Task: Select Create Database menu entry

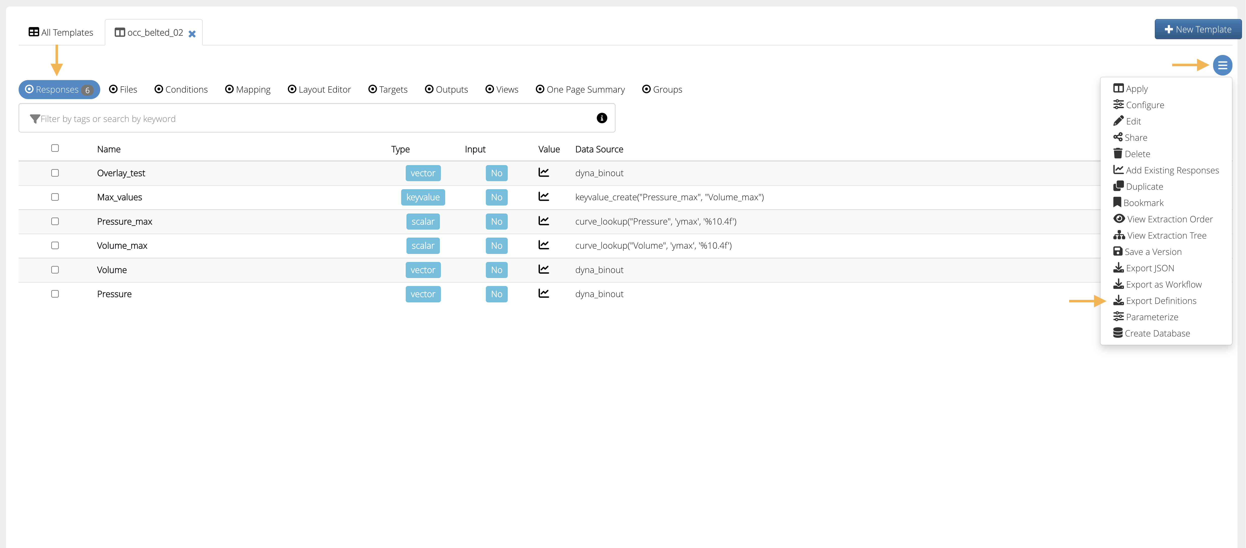Action: point(1152,333)
